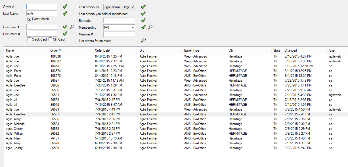The width and height of the screenshot is (348, 167).
Task: Open the Membership (All) dropdown
Action: tap(119, 28)
